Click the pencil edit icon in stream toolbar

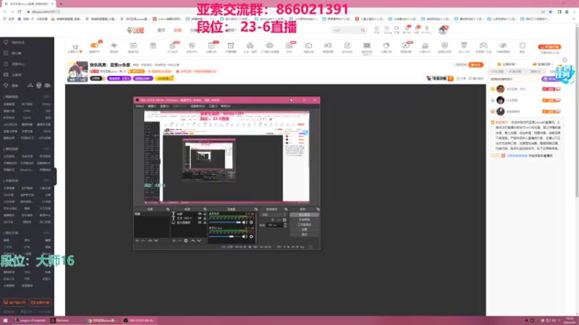(x=347, y=45)
